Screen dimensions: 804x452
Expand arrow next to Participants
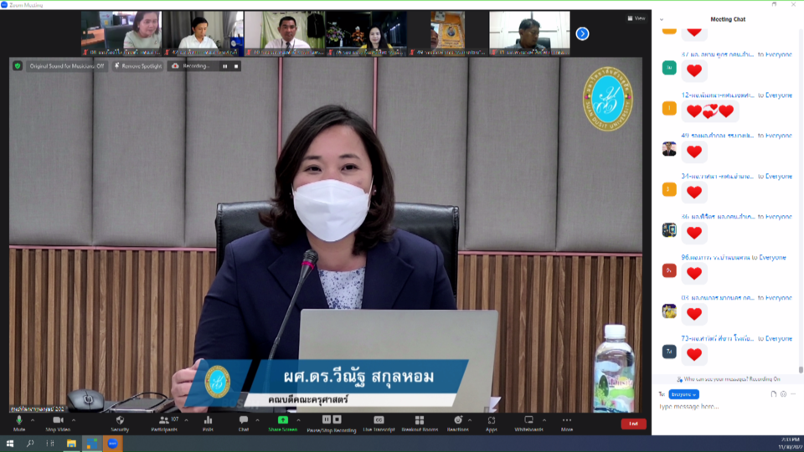click(x=186, y=420)
